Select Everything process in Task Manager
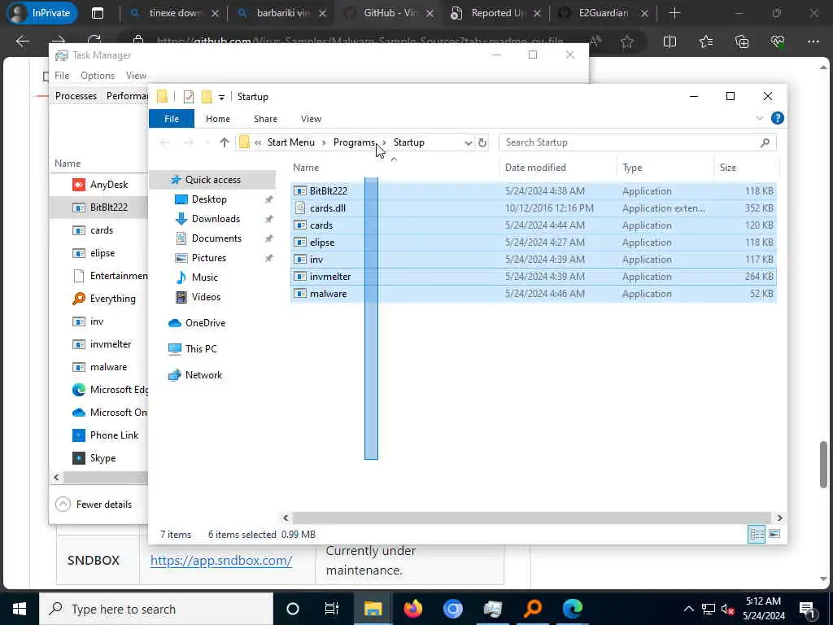This screenshot has width=833, height=625. (x=112, y=299)
